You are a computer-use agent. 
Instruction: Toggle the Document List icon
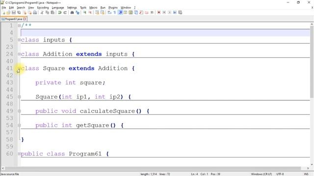point(136,12)
